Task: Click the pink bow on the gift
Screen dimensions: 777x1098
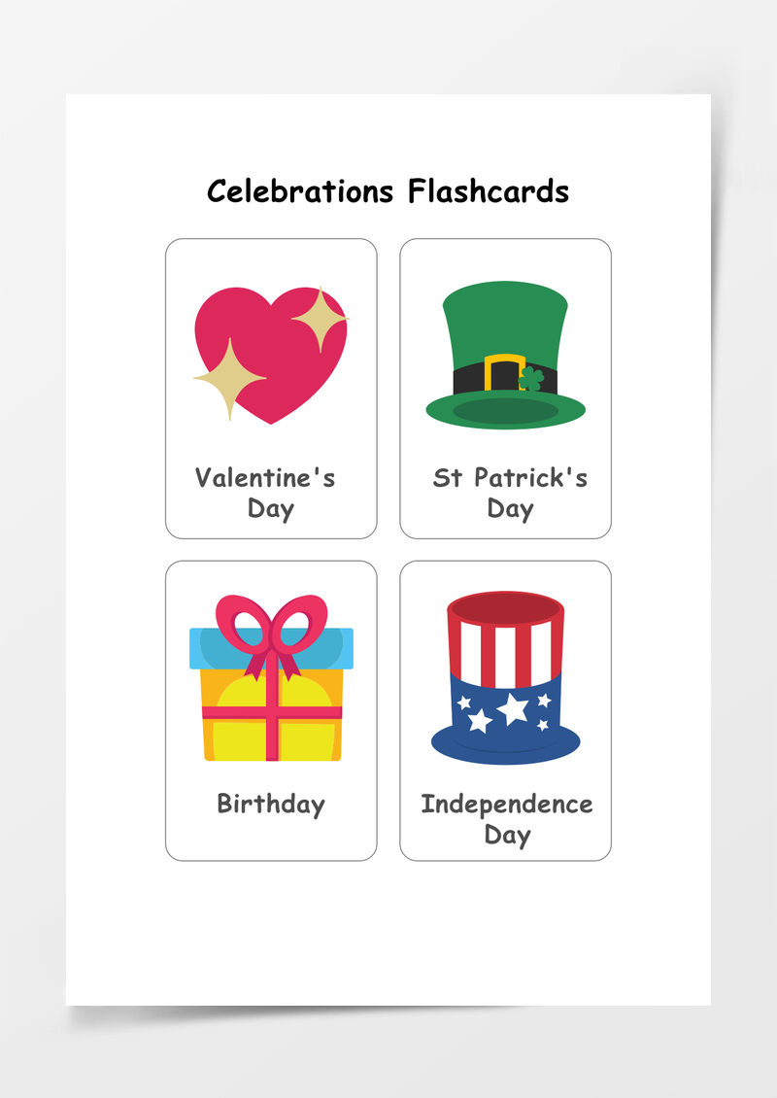Action: pos(272,635)
